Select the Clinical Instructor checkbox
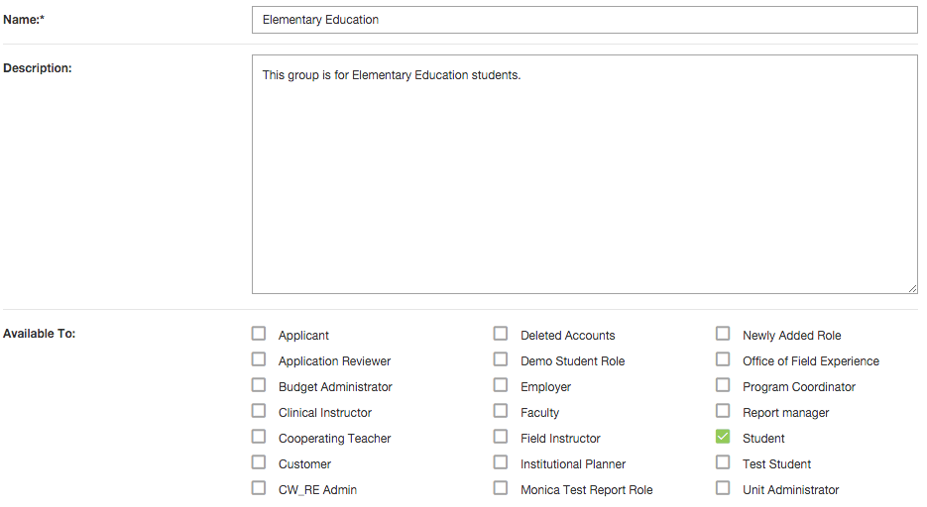 (259, 411)
